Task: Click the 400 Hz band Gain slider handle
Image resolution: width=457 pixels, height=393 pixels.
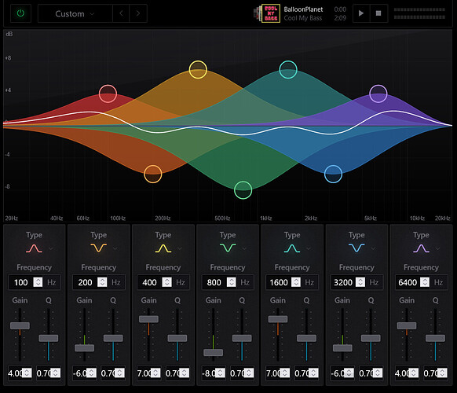Action: (x=148, y=319)
